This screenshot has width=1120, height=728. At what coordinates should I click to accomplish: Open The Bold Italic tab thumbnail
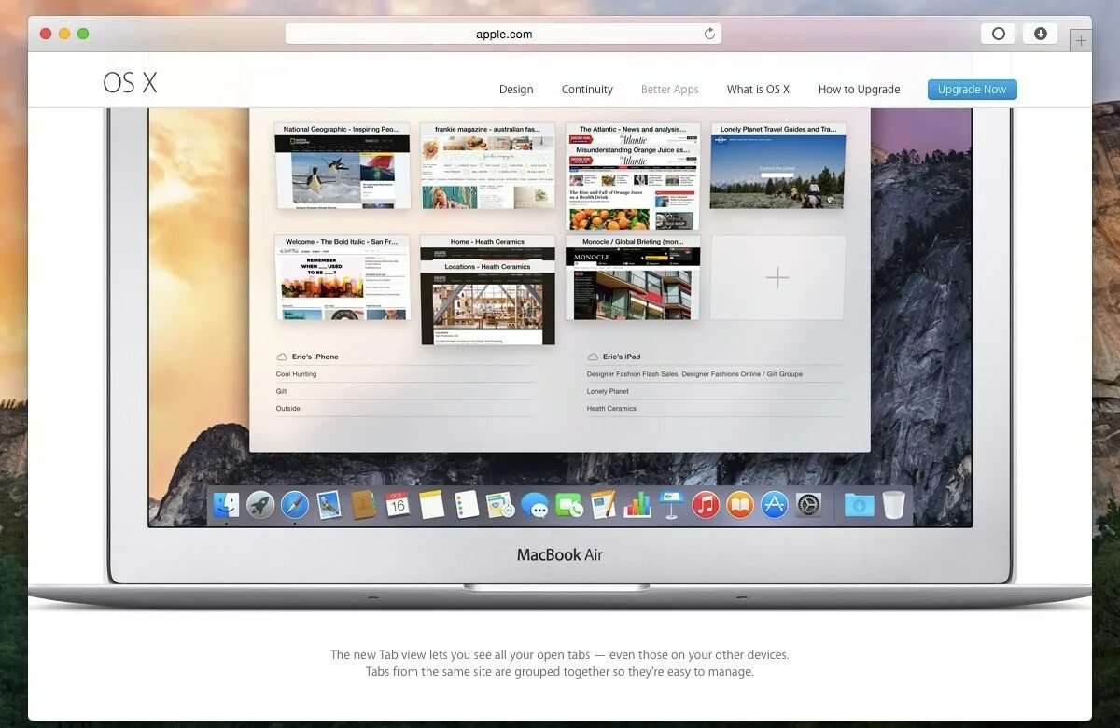click(342, 277)
